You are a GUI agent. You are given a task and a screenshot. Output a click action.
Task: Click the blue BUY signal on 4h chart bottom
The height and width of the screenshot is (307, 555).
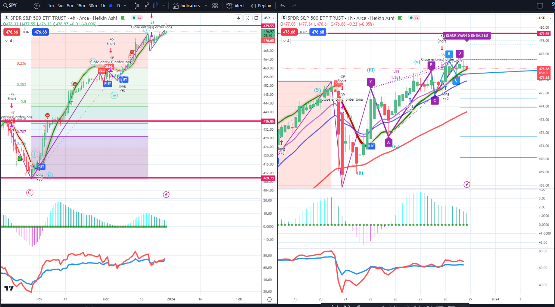41,167
